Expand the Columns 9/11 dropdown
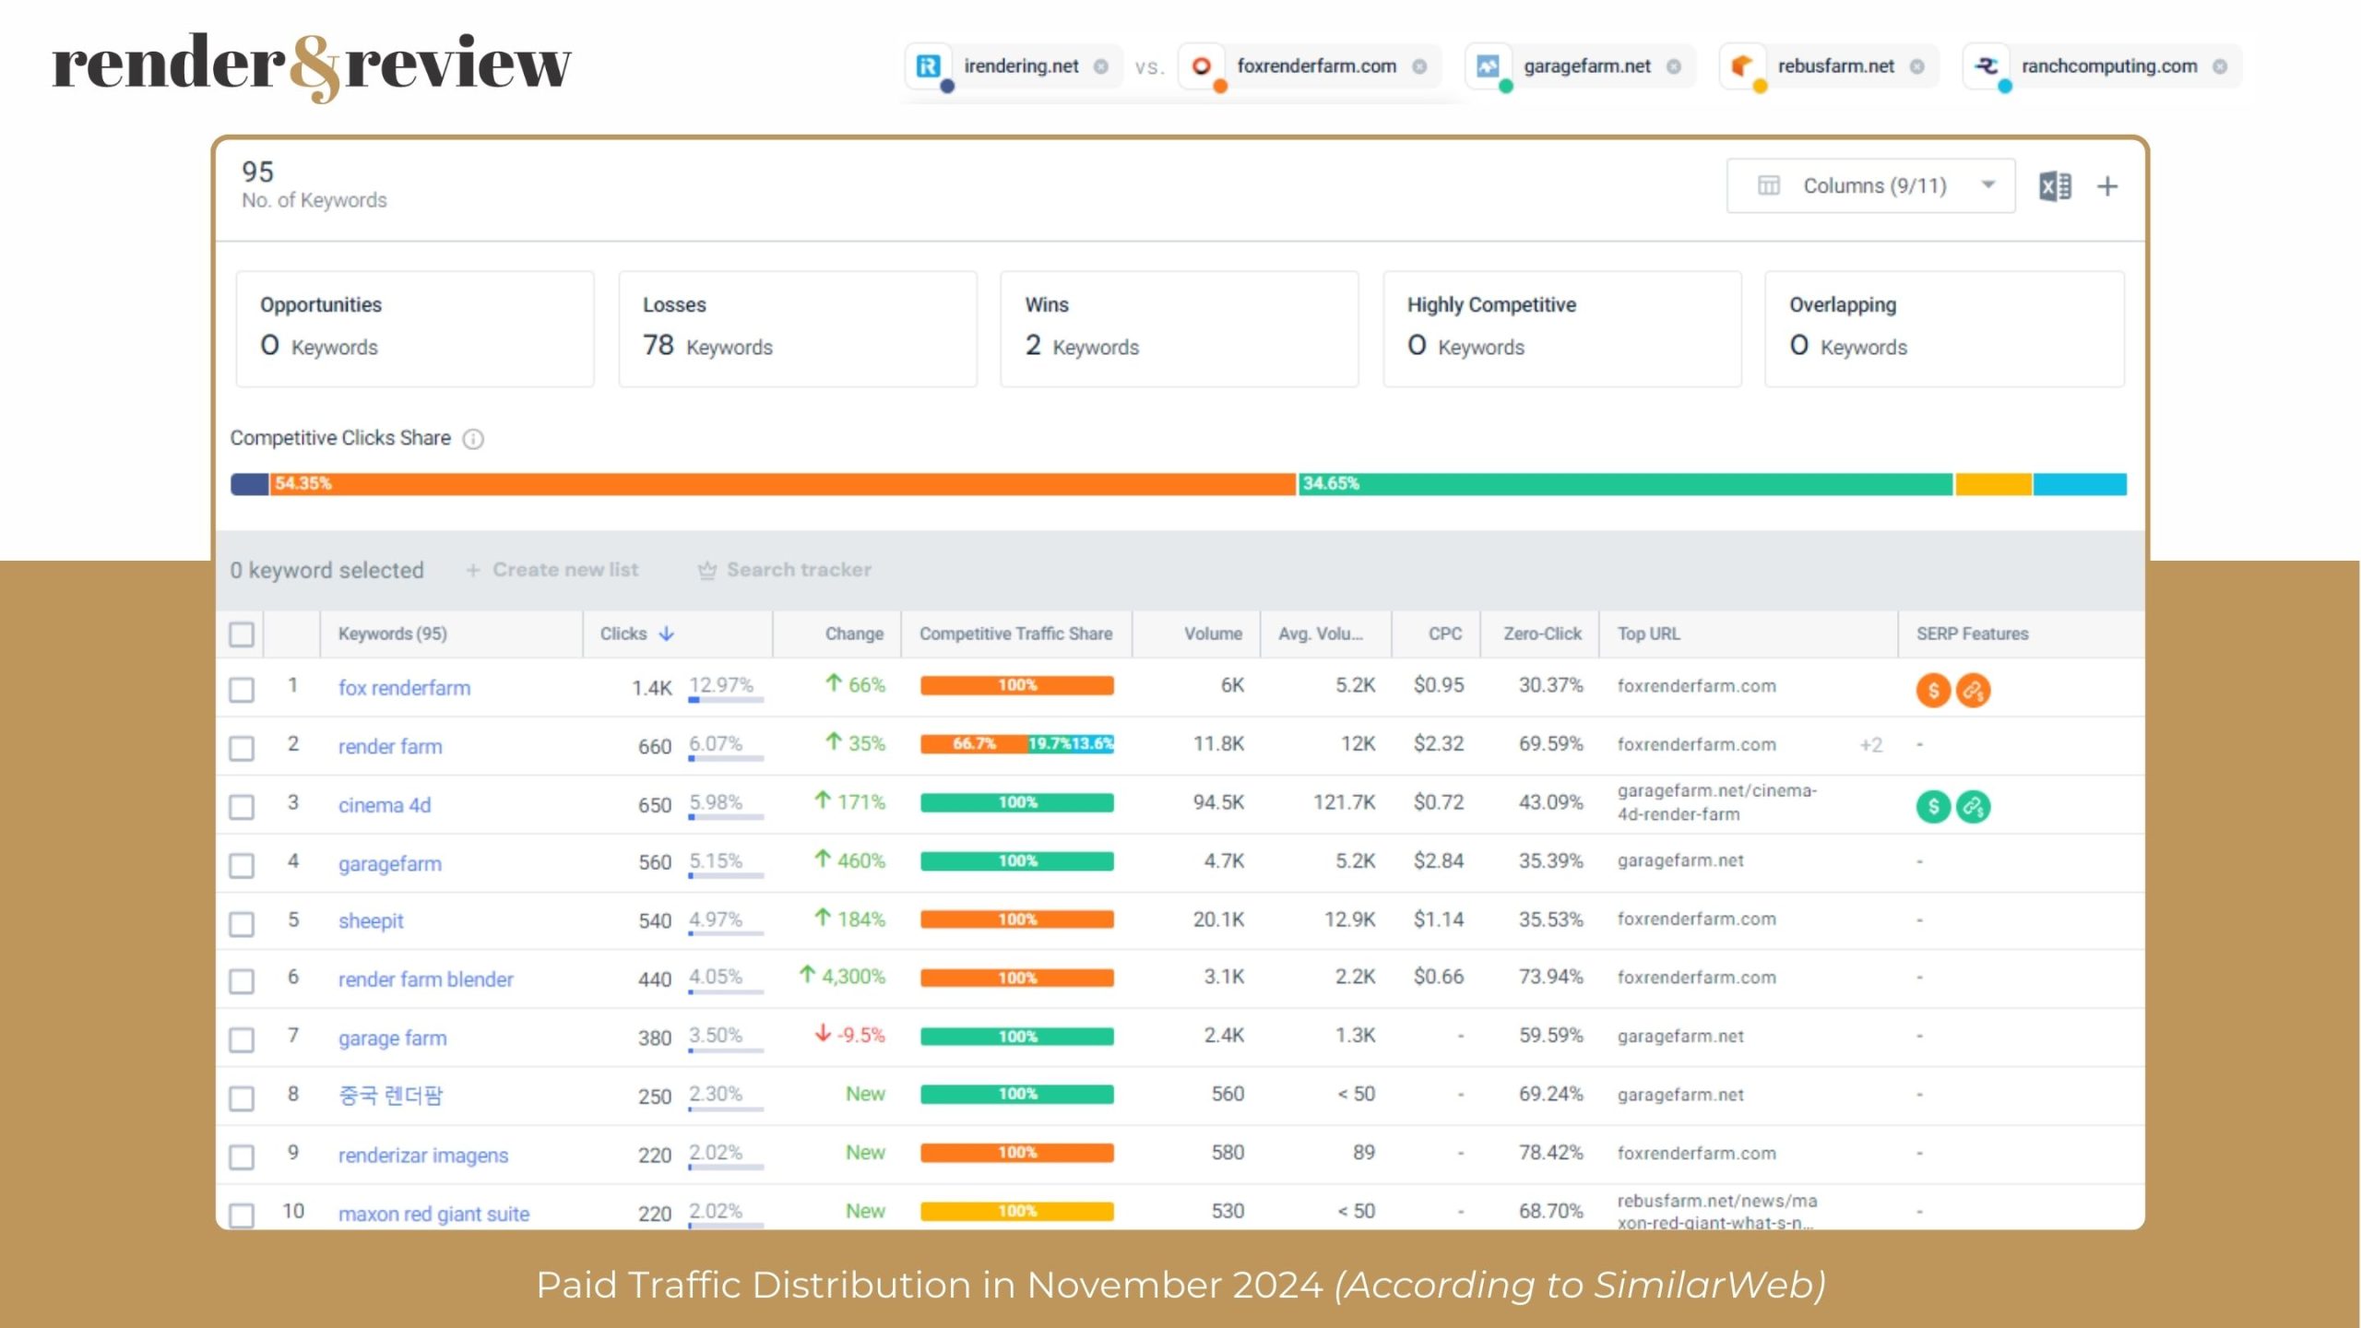Image resolution: width=2361 pixels, height=1328 pixels. (1873, 184)
